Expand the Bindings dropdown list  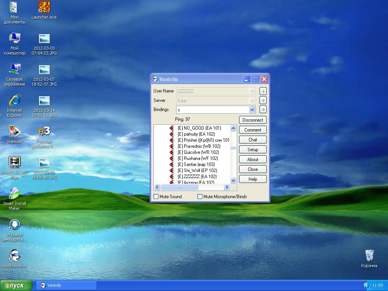tap(252, 110)
